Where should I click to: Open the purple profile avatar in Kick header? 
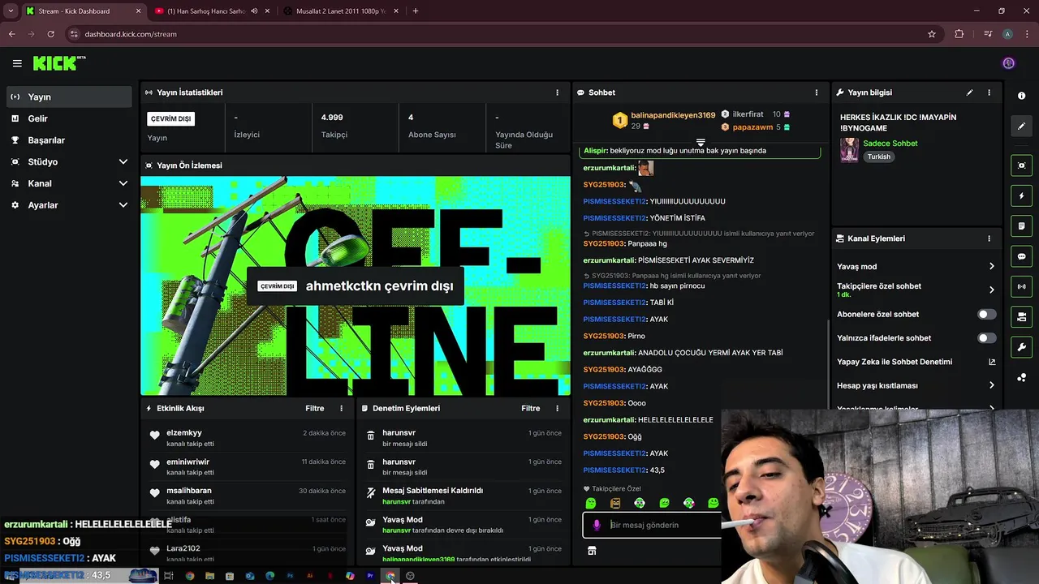(1009, 63)
